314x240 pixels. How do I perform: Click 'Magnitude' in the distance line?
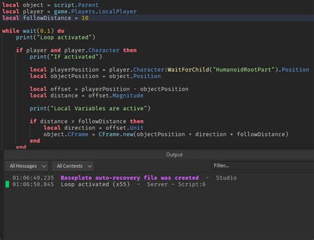128,95
